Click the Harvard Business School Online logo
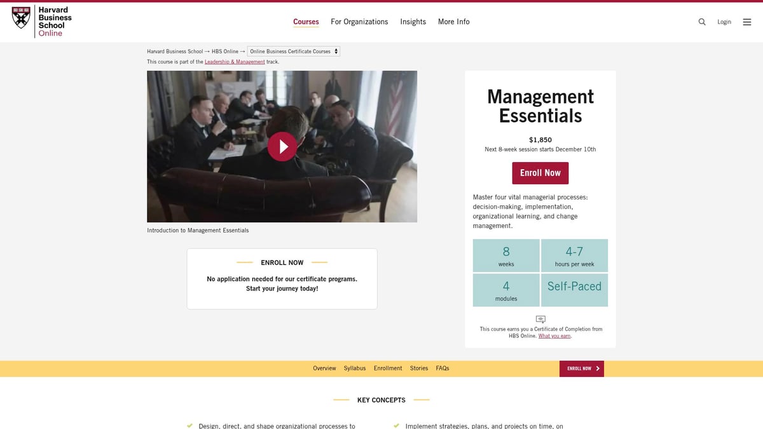763x429 pixels. coord(42,22)
